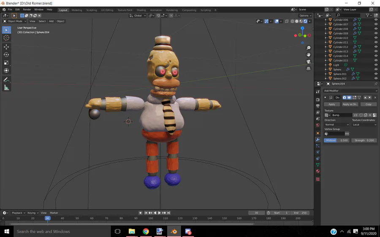Open the Render properties tab
The width and height of the screenshot is (380, 237).
(318, 99)
